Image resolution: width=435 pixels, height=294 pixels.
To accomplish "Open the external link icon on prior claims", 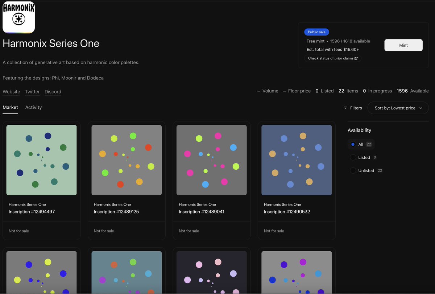I will coord(356,58).
